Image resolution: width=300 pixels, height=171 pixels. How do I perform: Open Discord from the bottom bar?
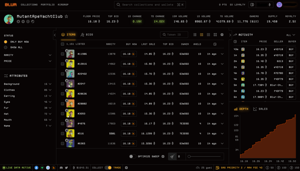[x=61, y=167]
